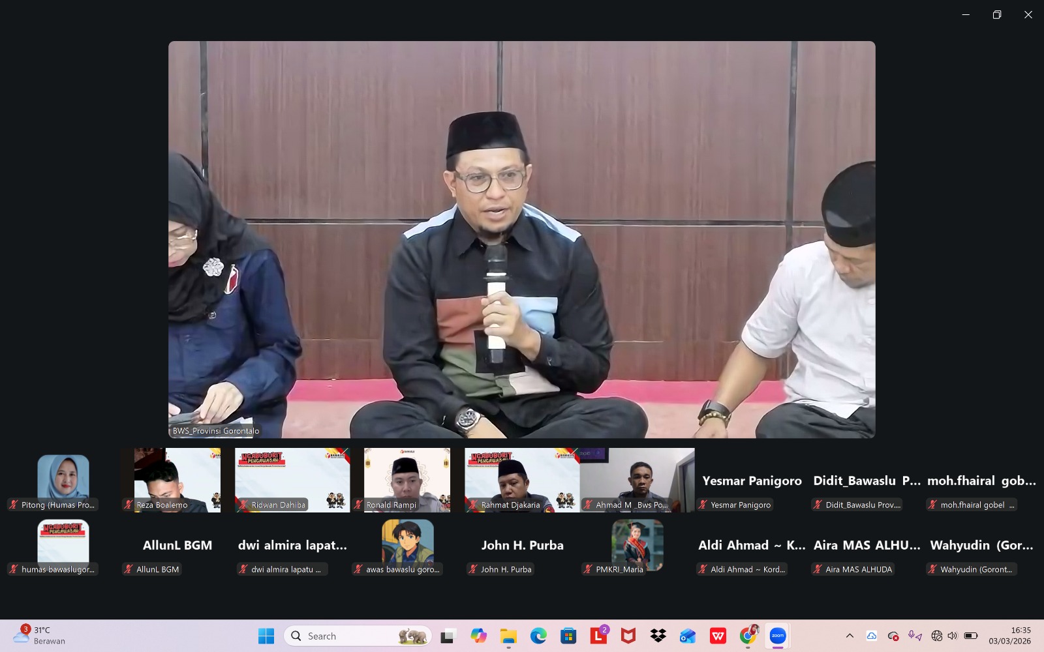1044x652 pixels.
Task: Select the Didit_Bawaslu P... participant tile
Action: (867, 480)
